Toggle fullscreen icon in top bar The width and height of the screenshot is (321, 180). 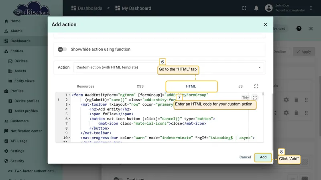point(244,8)
